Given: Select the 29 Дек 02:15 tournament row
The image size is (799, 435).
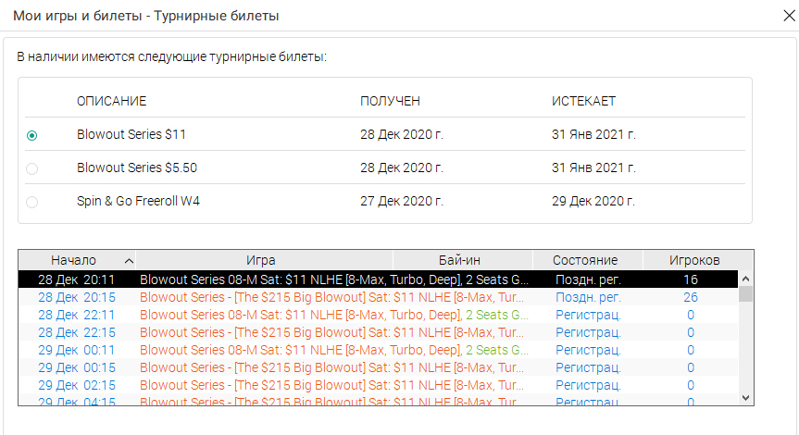Looking at the screenshot, I should point(378,385).
